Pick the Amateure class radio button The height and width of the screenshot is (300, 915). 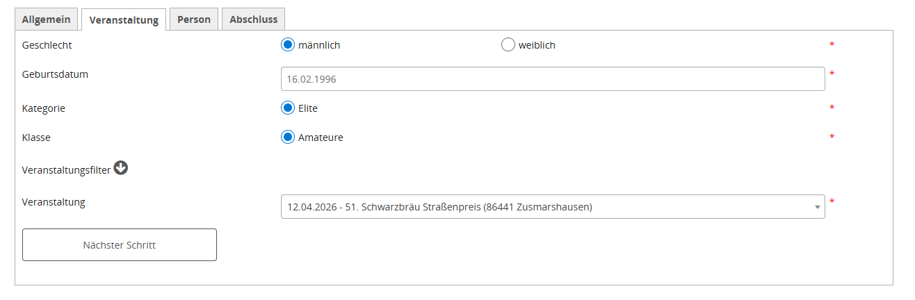pyautogui.click(x=288, y=137)
